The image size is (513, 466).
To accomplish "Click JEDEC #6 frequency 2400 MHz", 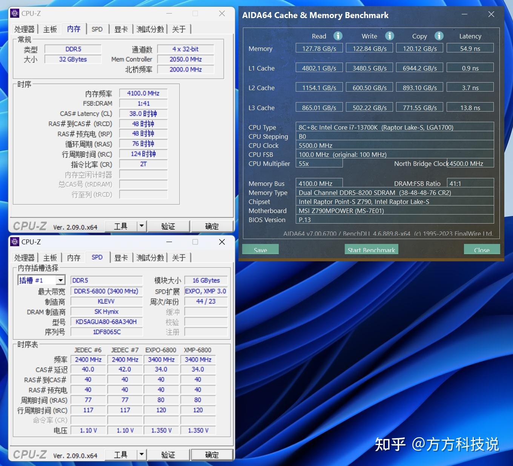I will pos(88,360).
